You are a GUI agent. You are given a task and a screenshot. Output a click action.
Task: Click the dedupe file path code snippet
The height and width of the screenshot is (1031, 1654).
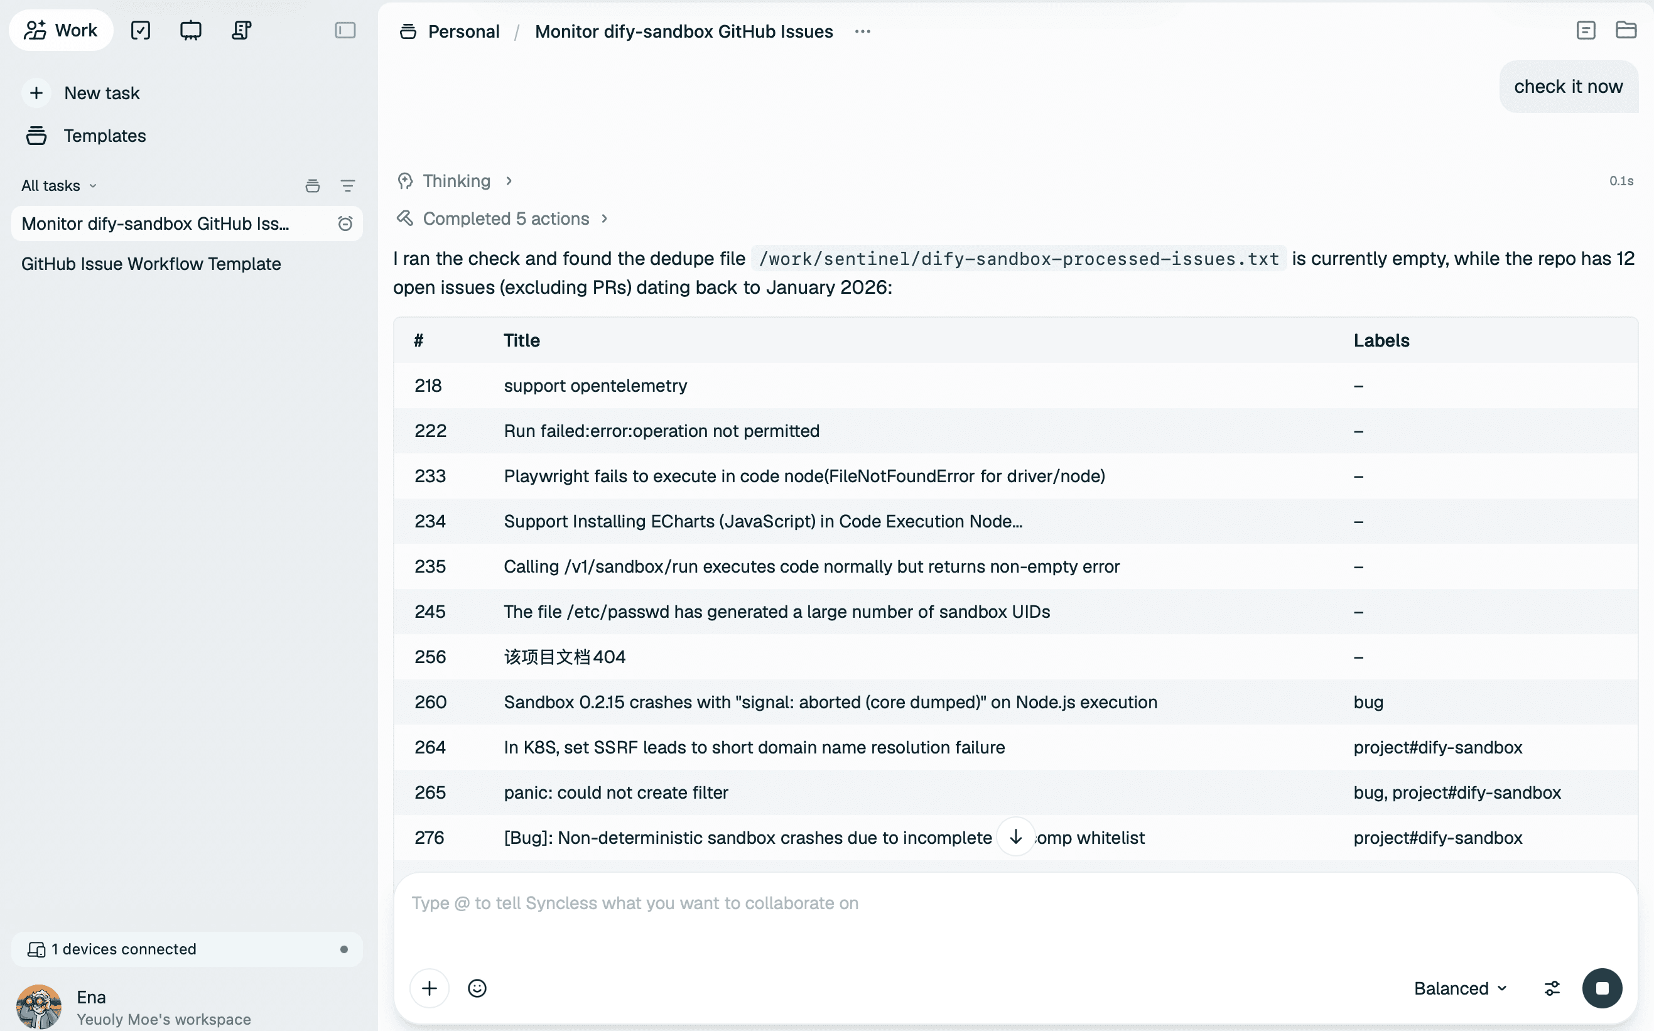(1019, 259)
